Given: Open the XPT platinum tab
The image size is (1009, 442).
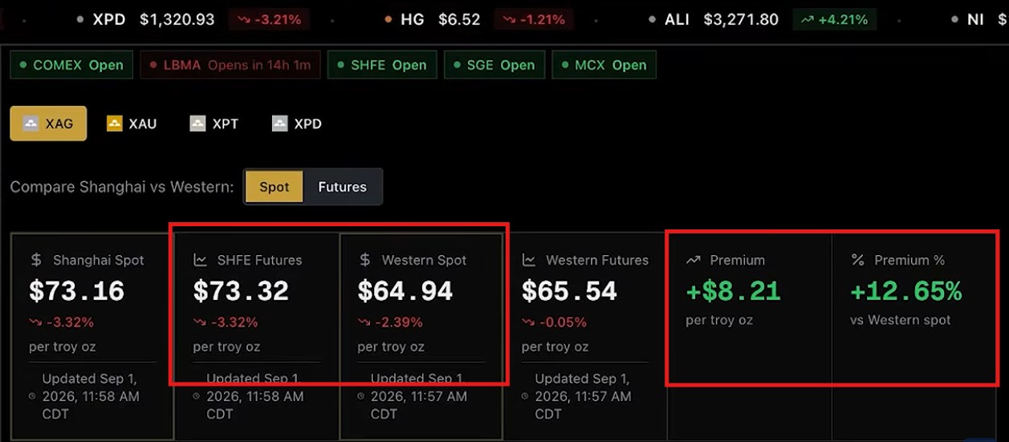Looking at the screenshot, I should tap(214, 124).
